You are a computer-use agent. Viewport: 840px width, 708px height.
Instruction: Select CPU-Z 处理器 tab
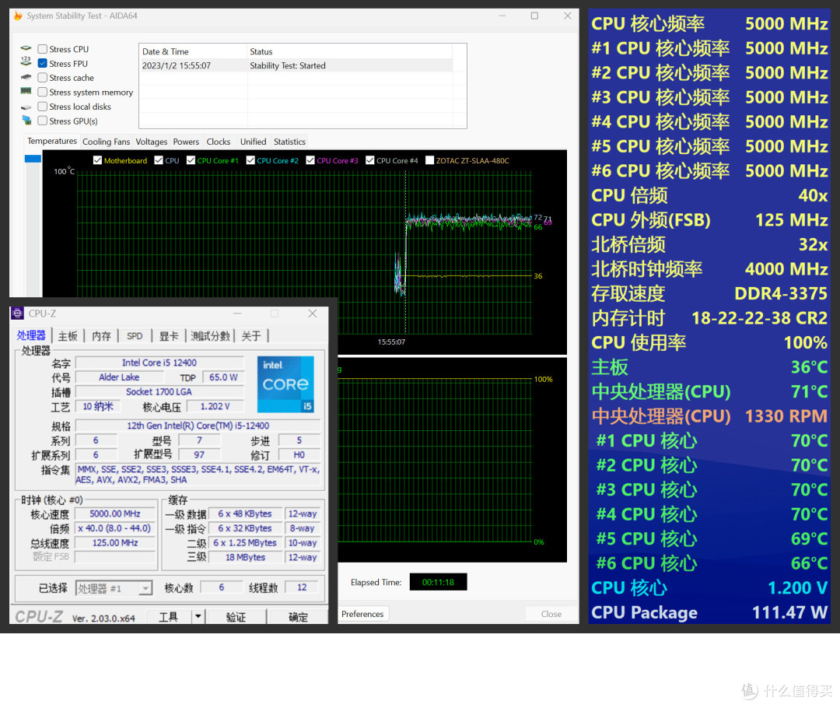pyautogui.click(x=31, y=335)
